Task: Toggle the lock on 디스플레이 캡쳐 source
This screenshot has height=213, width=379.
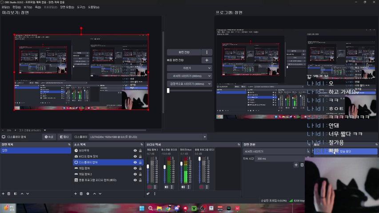Action: 140,162
